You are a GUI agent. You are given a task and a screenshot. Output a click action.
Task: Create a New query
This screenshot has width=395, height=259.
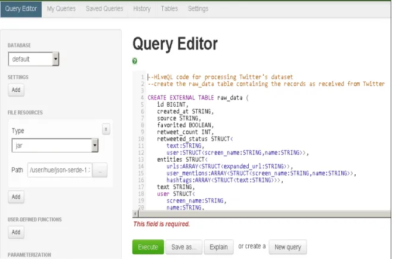click(288, 247)
